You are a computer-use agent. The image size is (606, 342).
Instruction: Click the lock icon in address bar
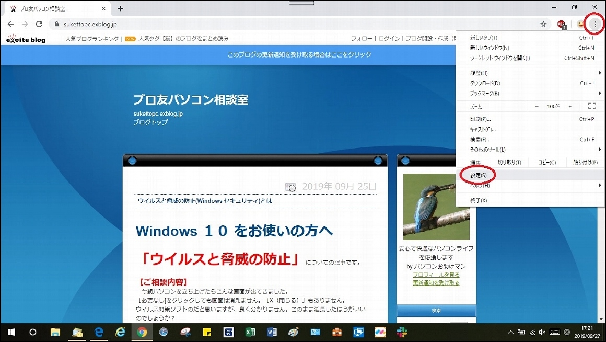click(57, 24)
